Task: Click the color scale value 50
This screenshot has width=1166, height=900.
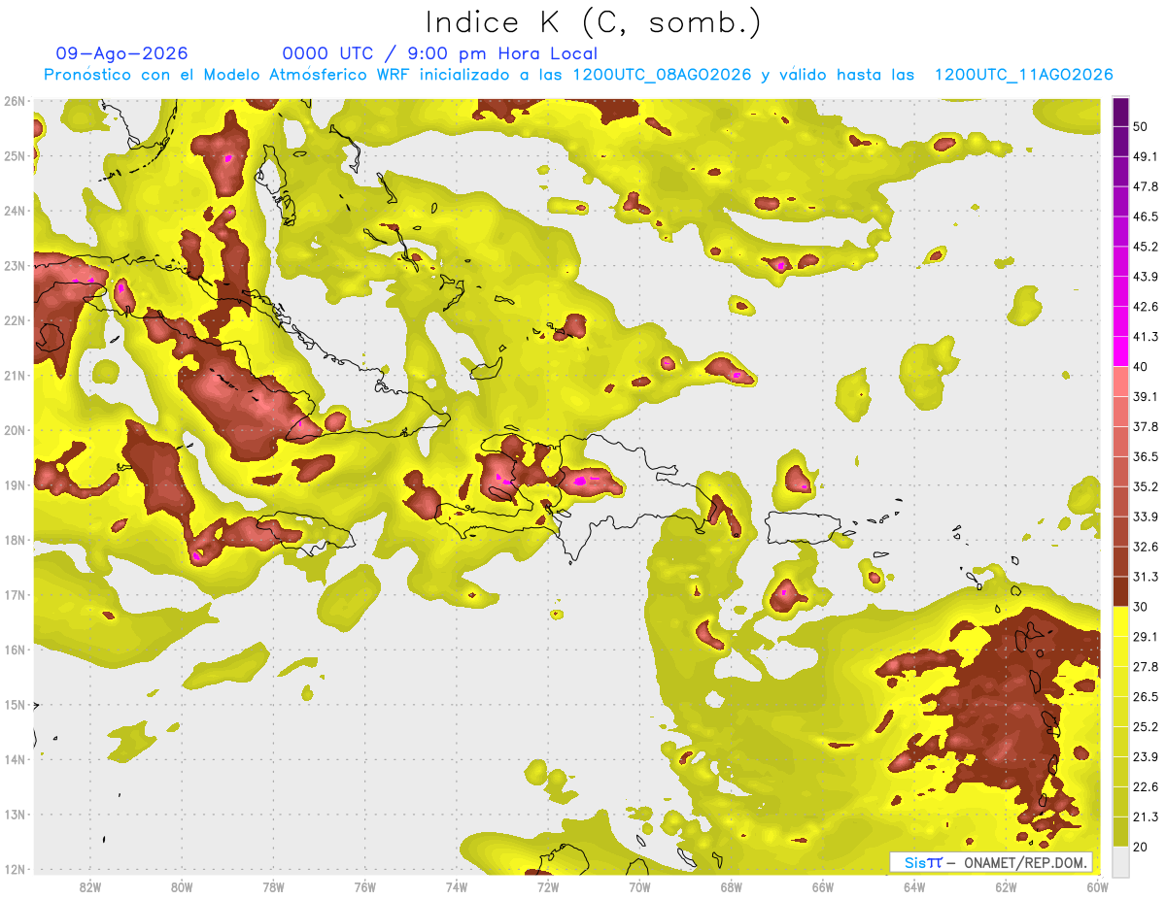Action: click(1141, 126)
